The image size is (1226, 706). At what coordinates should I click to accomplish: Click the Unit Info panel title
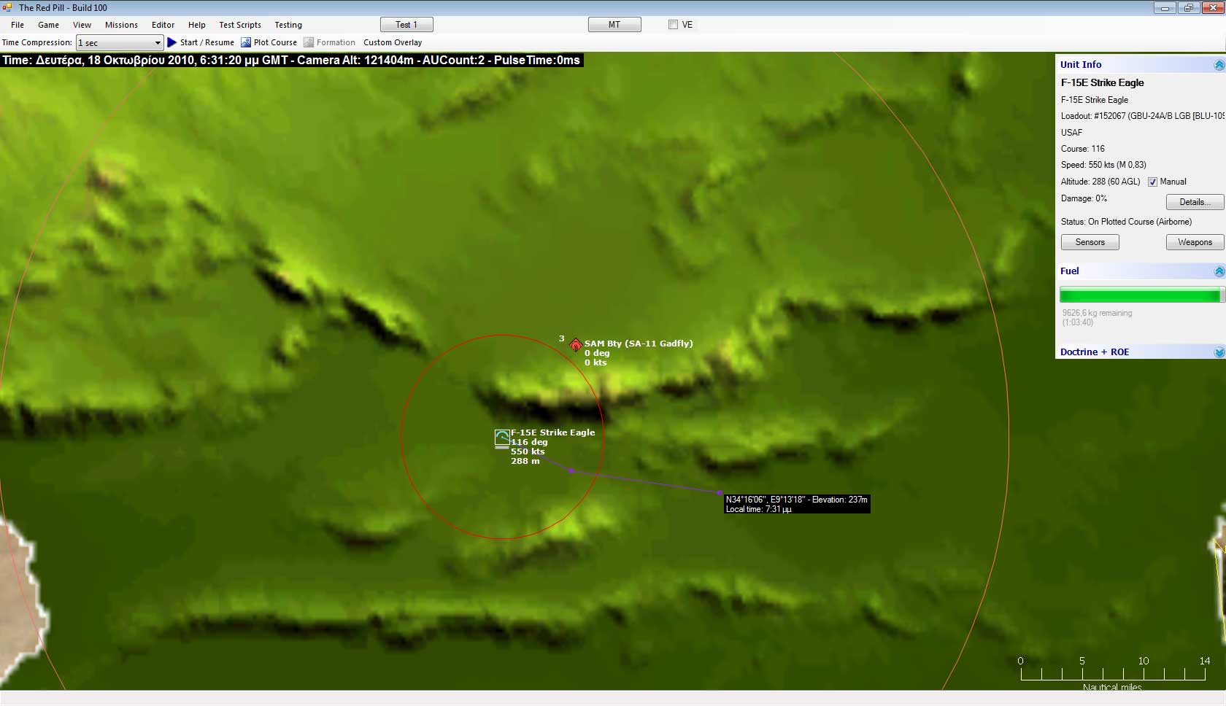coord(1081,65)
